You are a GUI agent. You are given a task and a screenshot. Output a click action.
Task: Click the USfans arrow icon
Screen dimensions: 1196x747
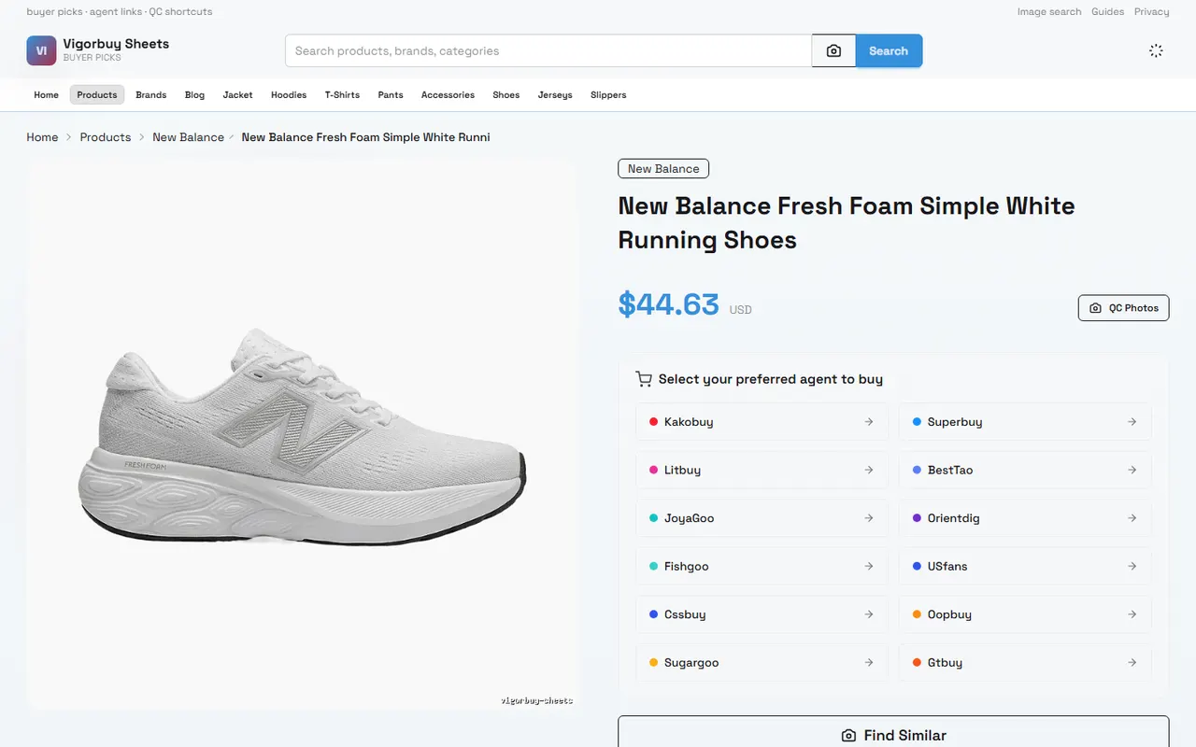point(1132,566)
